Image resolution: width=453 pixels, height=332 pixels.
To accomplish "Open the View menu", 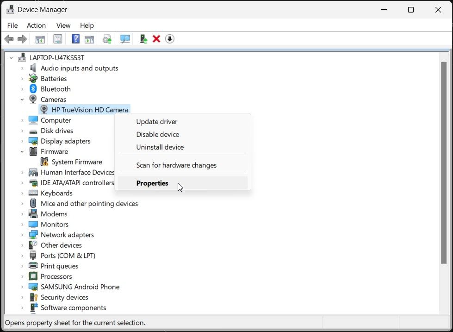I will 63,25.
